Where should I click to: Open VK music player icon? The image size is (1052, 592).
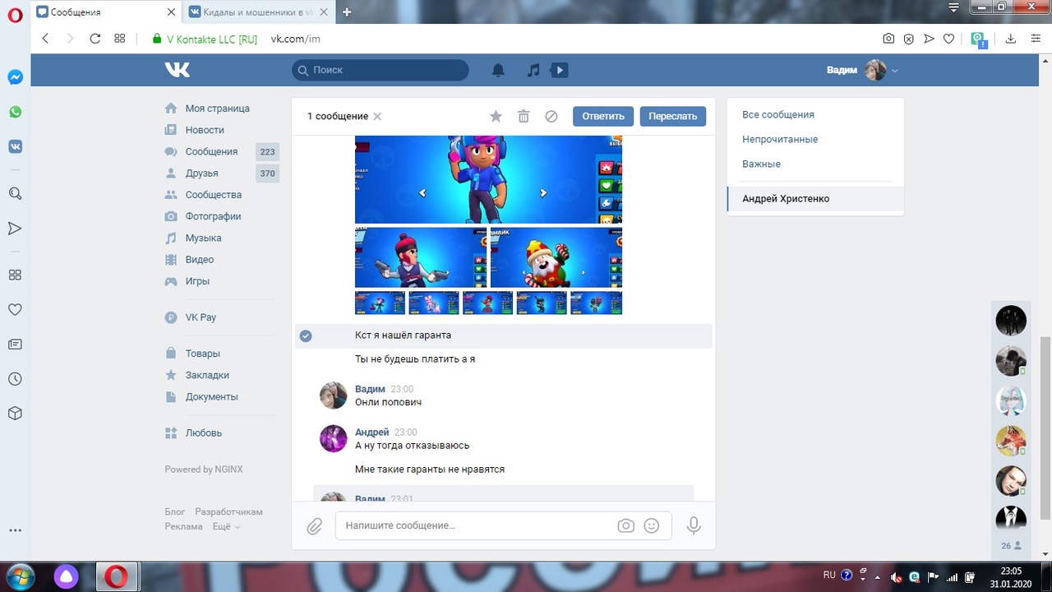pos(533,71)
